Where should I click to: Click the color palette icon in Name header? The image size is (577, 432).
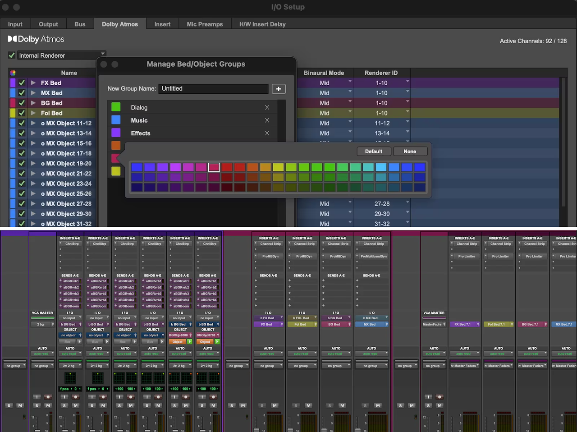(x=13, y=73)
